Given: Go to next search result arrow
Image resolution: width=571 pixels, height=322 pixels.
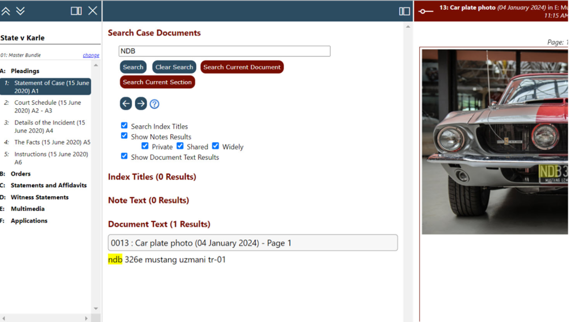Looking at the screenshot, I should pyautogui.click(x=141, y=104).
